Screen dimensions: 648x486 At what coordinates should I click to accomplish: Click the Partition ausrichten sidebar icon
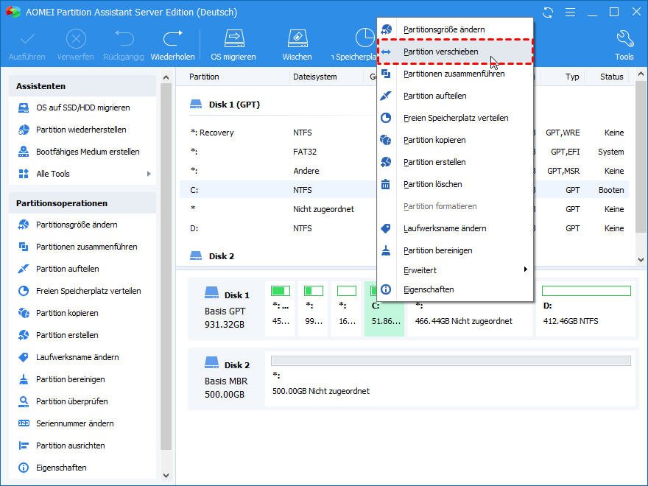pos(24,445)
